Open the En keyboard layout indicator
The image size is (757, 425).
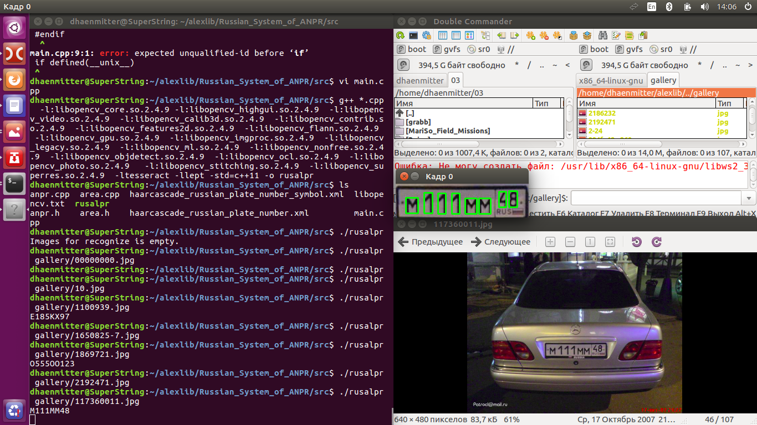(652, 7)
